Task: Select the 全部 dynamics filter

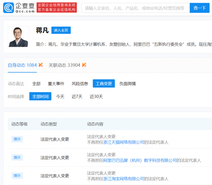Action: [36, 83]
